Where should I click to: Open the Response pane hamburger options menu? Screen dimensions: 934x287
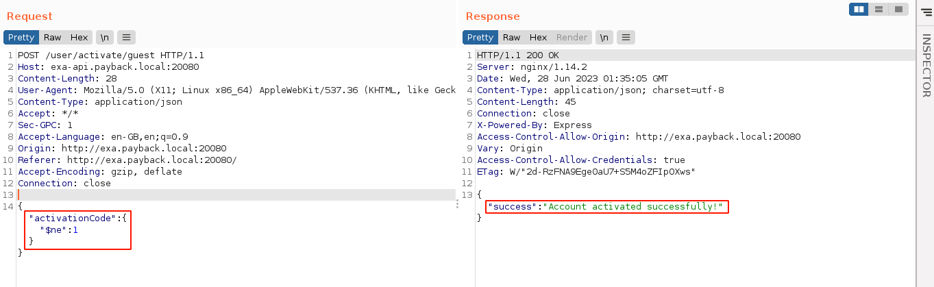(626, 38)
